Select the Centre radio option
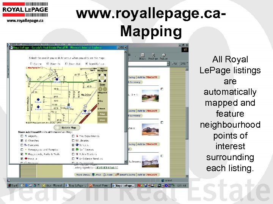This screenshot has height=204, width=273. (31, 64)
